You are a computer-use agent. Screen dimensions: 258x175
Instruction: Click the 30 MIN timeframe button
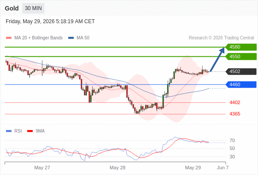[33, 8]
